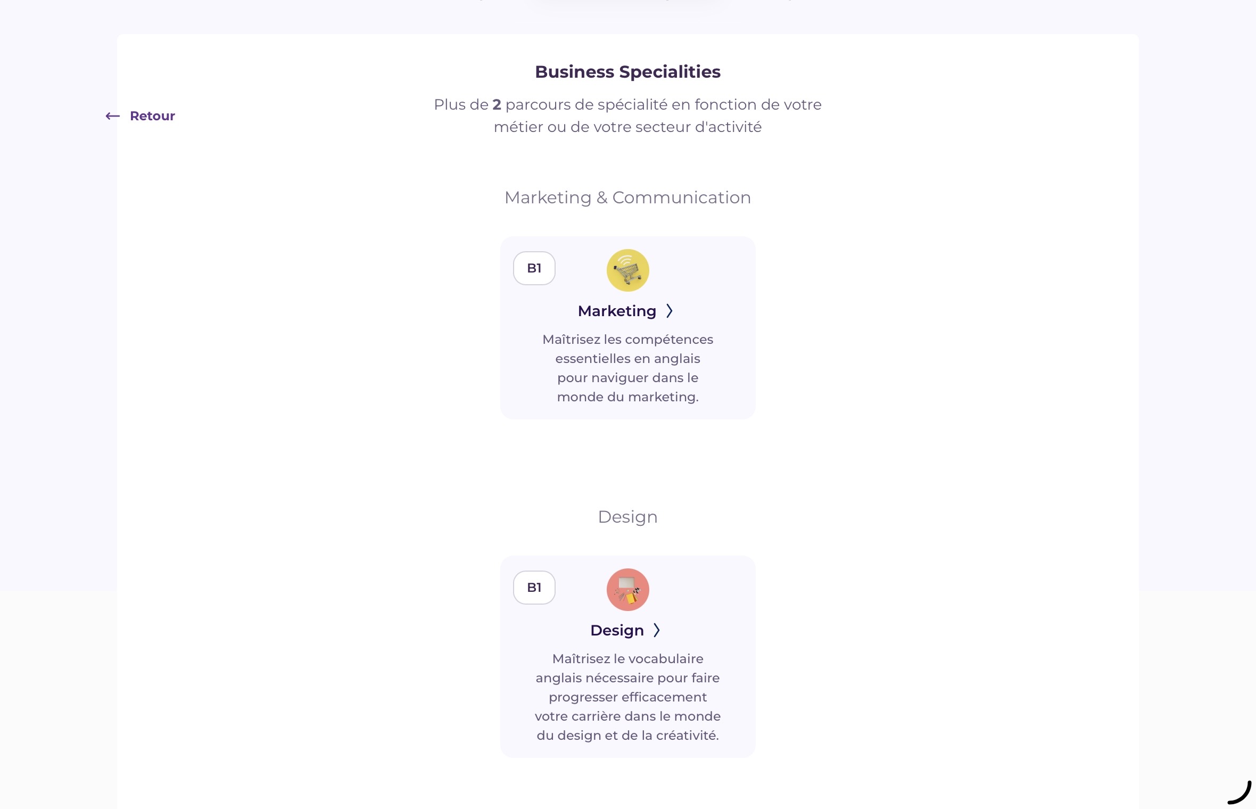The width and height of the screenshot is (1256, 809).
Task: Select the Design card description text
Action: click(x=627, y=697)
